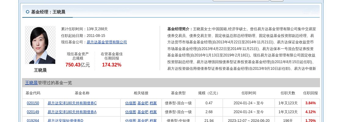The image size is (342, 122).
Task: Click the 任职回报 column header
Action: pyautogui.click(x=310, y=93)
